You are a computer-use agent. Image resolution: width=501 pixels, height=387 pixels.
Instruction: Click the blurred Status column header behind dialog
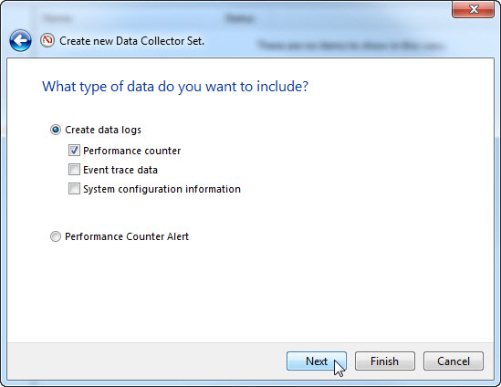pyautogui.click(x=240, y=19)
